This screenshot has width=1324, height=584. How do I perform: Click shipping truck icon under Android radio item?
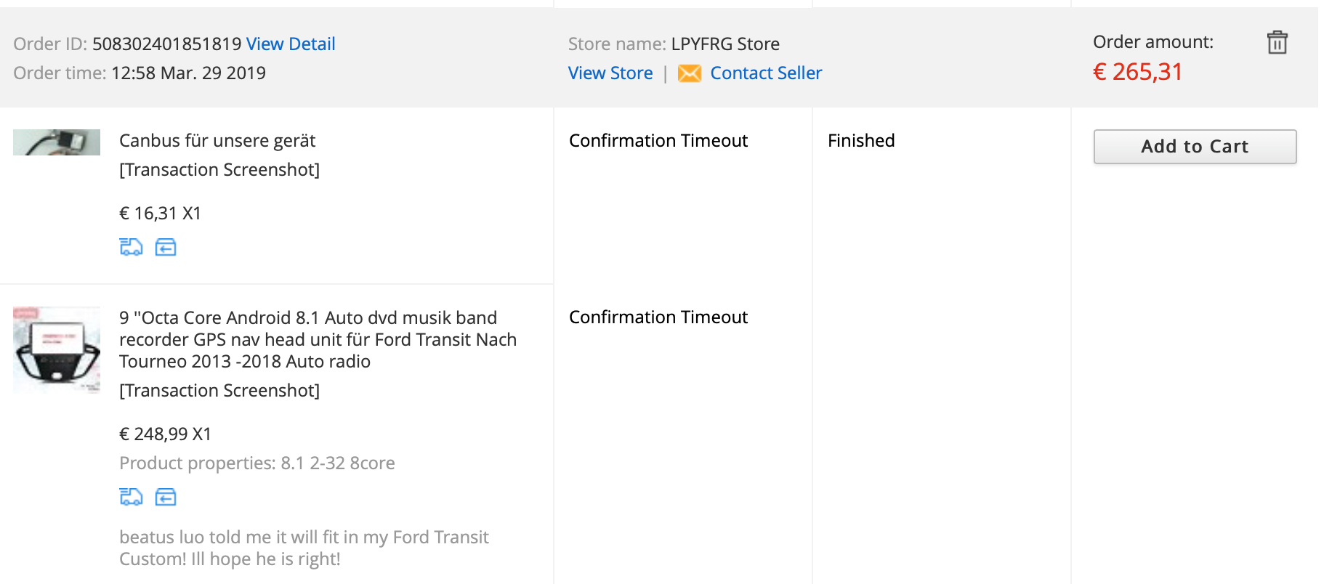[131, 497]
